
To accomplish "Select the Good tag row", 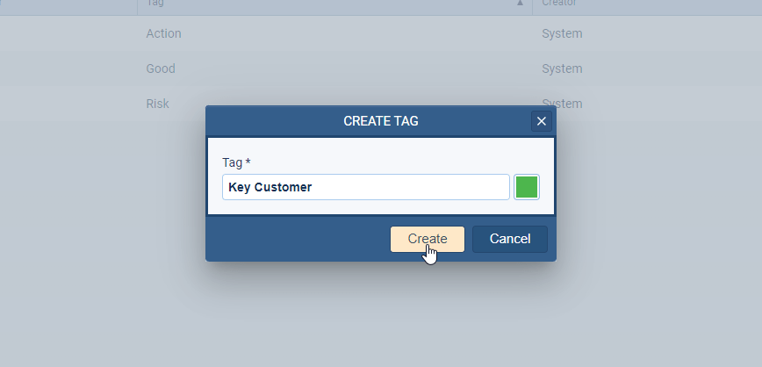I will pos(161,68).
